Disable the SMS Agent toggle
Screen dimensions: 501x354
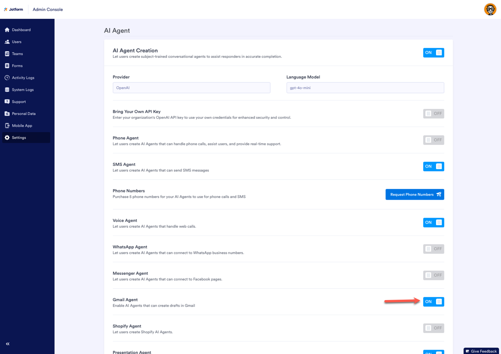tap(433, 166)
